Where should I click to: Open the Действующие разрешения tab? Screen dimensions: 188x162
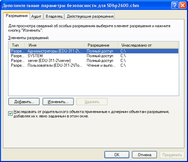pos(90,16)
